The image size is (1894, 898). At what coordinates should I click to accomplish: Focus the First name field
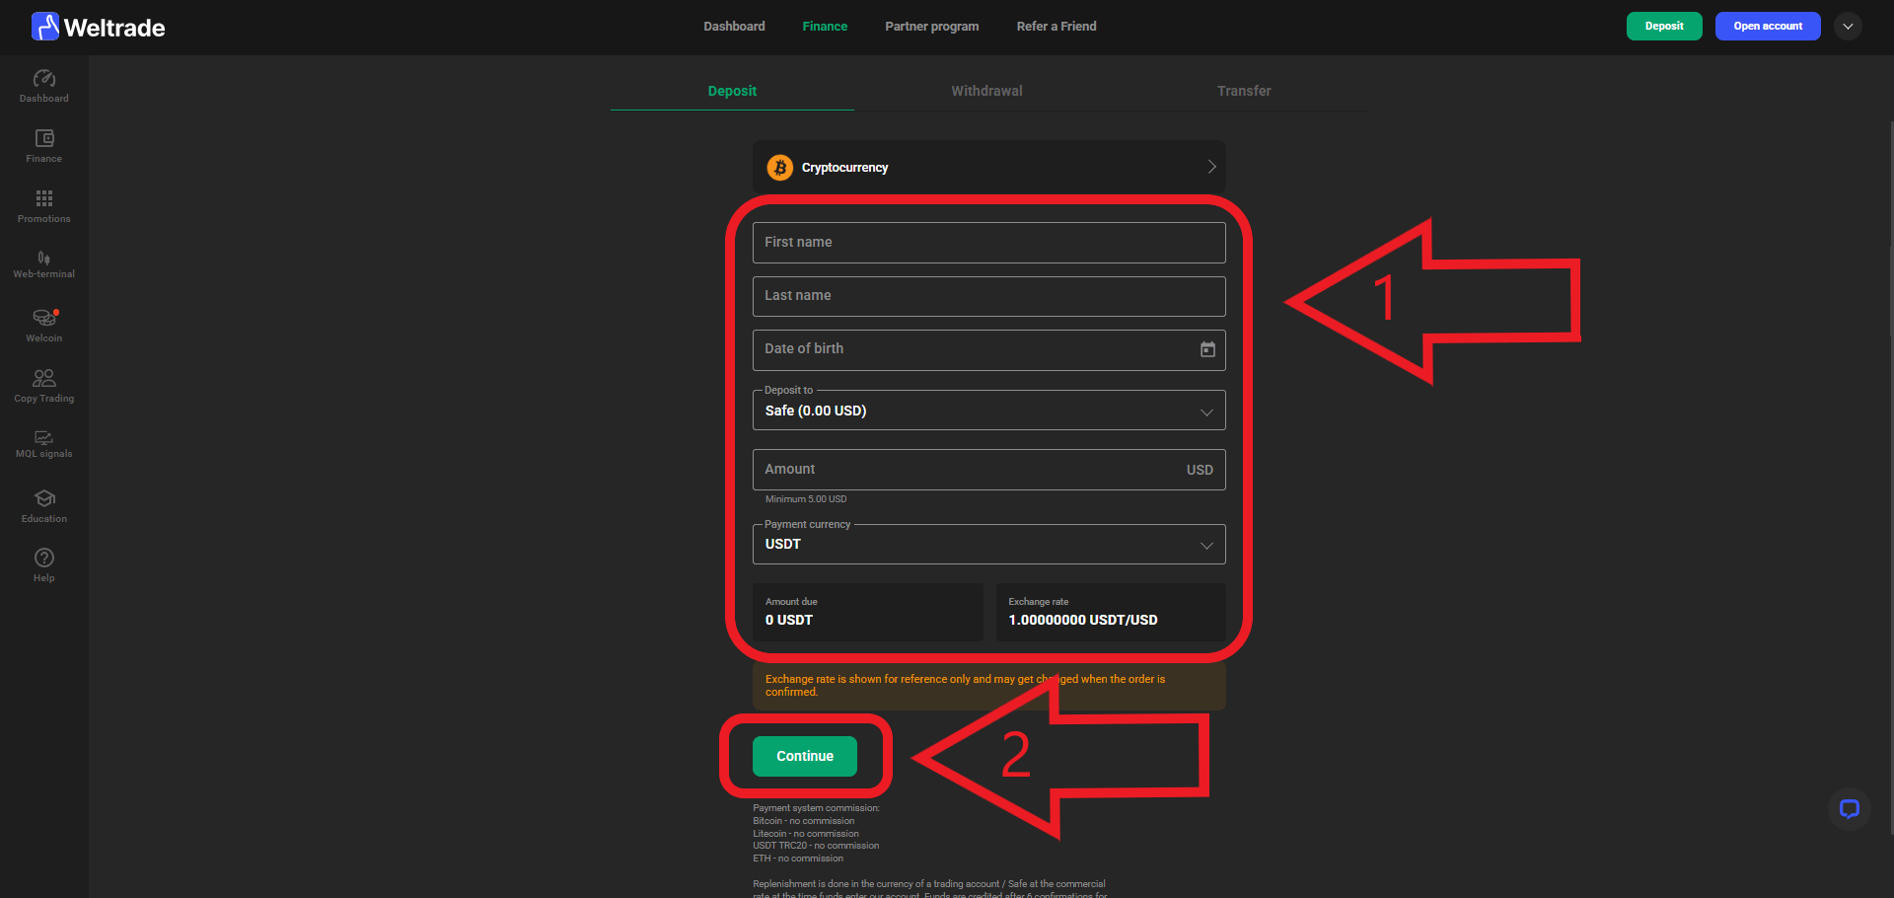click(x=989, y=243)
